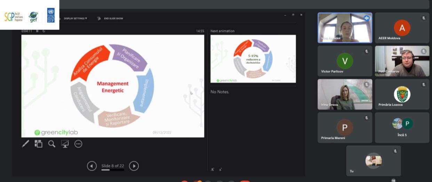Go to the previous slide arrow
This screenshot has width=432, height=182.
click(x=91, y=166)
